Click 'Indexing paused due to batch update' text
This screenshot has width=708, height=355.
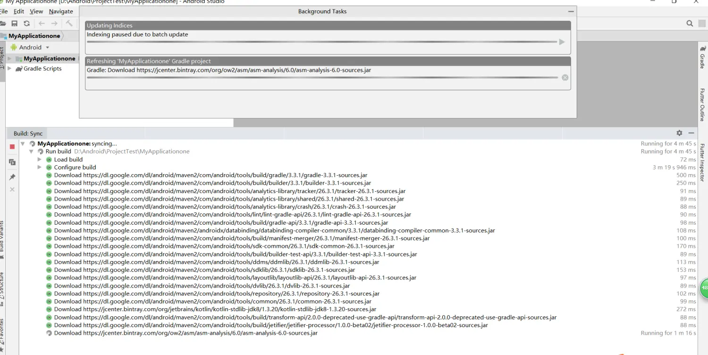137,34
